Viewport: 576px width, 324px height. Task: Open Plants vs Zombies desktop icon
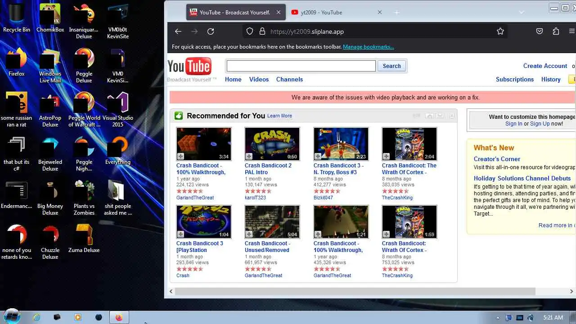tap(84, 198)
